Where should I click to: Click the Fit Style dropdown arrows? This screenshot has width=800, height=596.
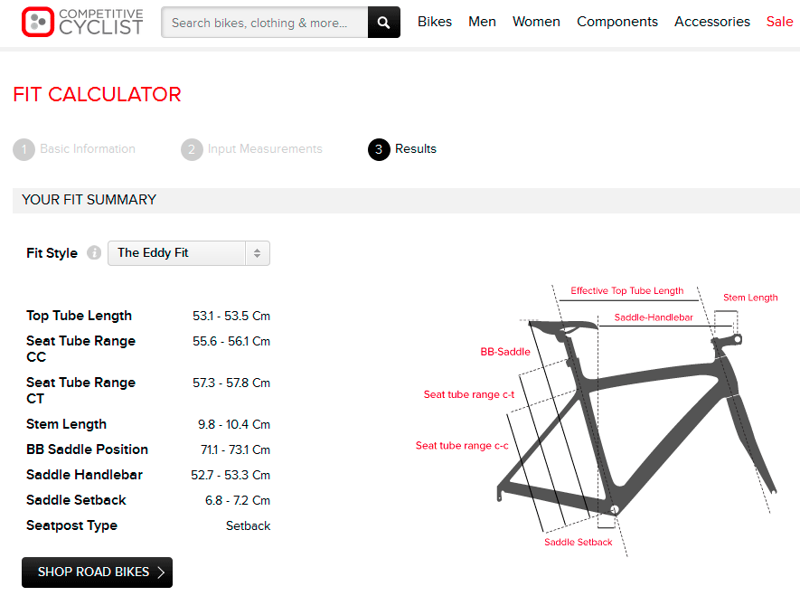coord(257,253)
